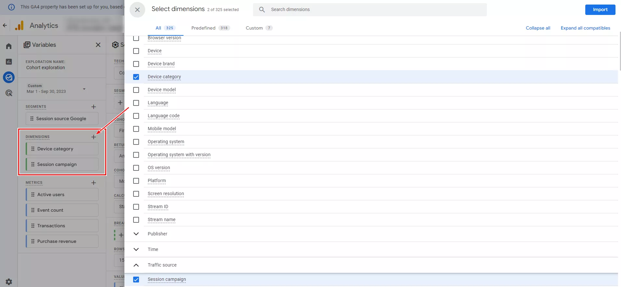621x287 pixels.
Task: Check the Screen resolution checkbox
Action: pos(136,194)
